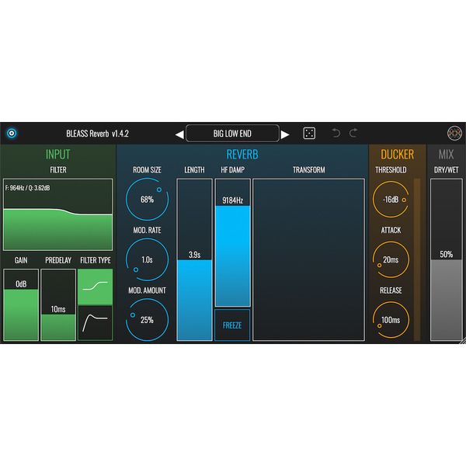Screen dimensions: 466x466
Task: Click the Ducker Release knob at 100ms
Action: 391,319
